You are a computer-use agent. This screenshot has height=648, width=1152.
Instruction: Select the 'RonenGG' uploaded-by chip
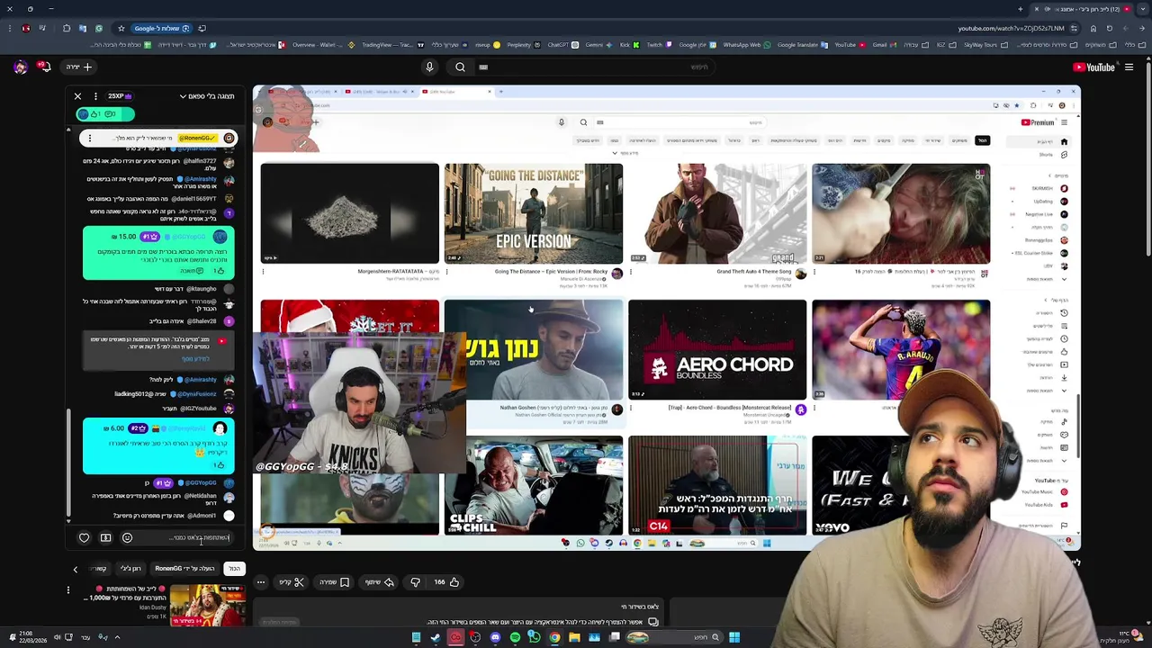click(x=184, y=569)
